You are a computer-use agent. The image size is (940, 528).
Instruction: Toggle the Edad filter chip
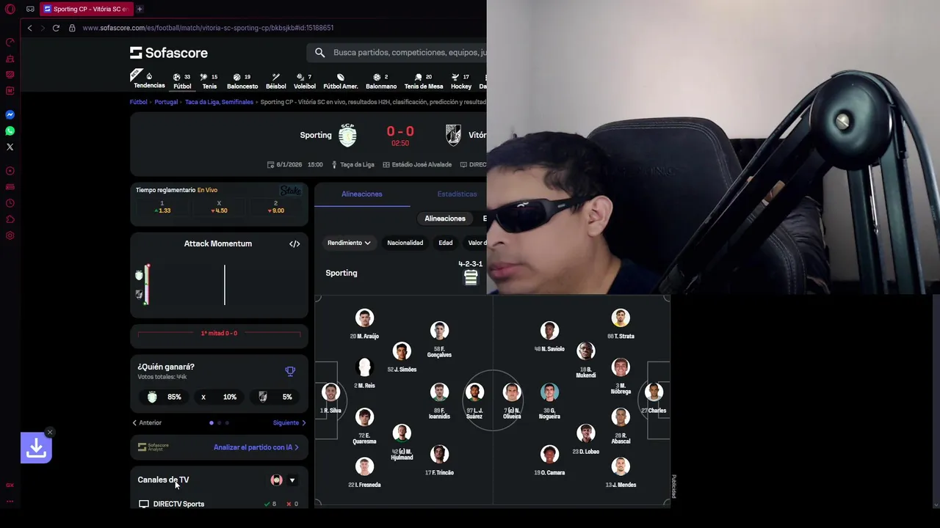[x=446, y=243]
